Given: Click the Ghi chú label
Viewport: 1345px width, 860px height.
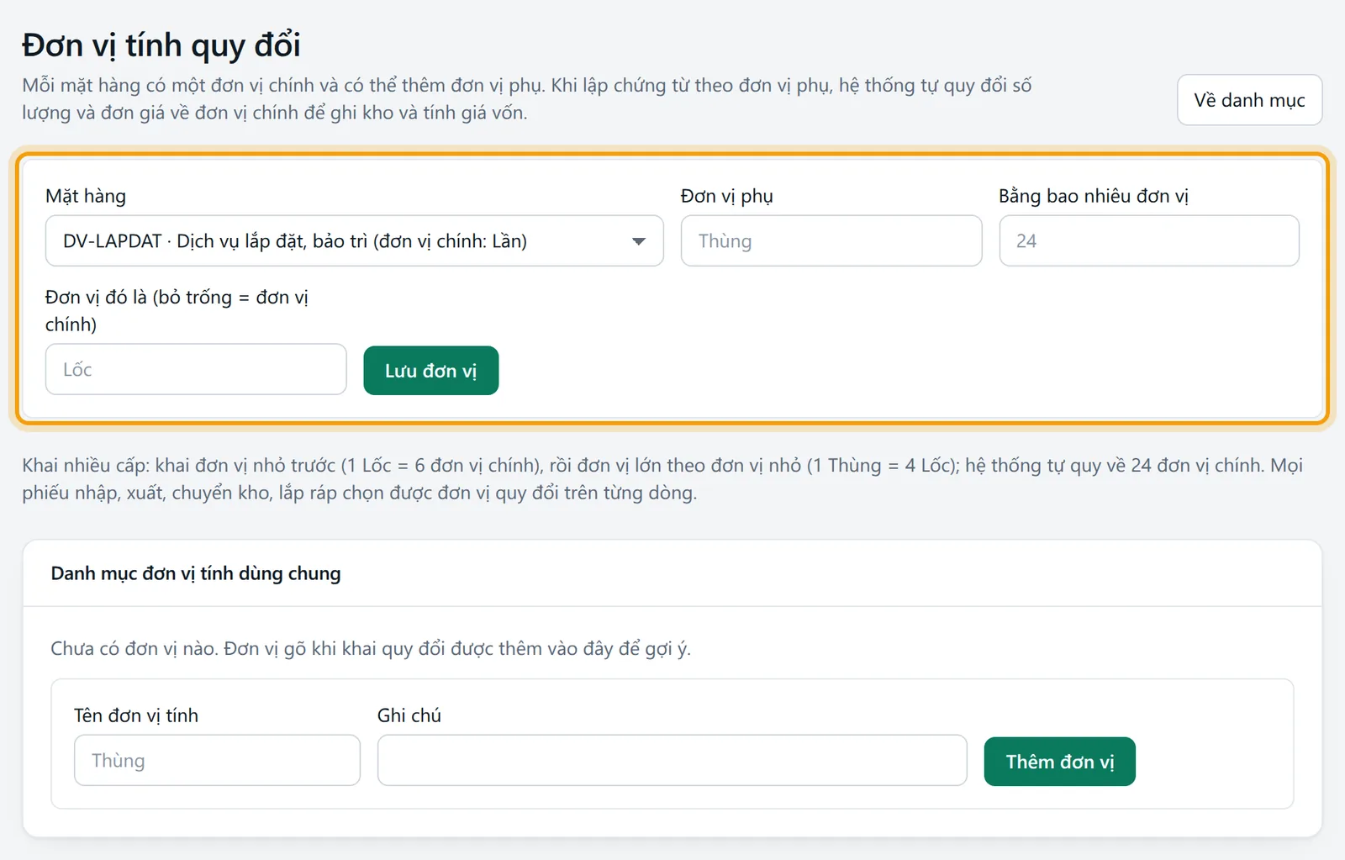Looking at the screenshot, I should 409,715.
